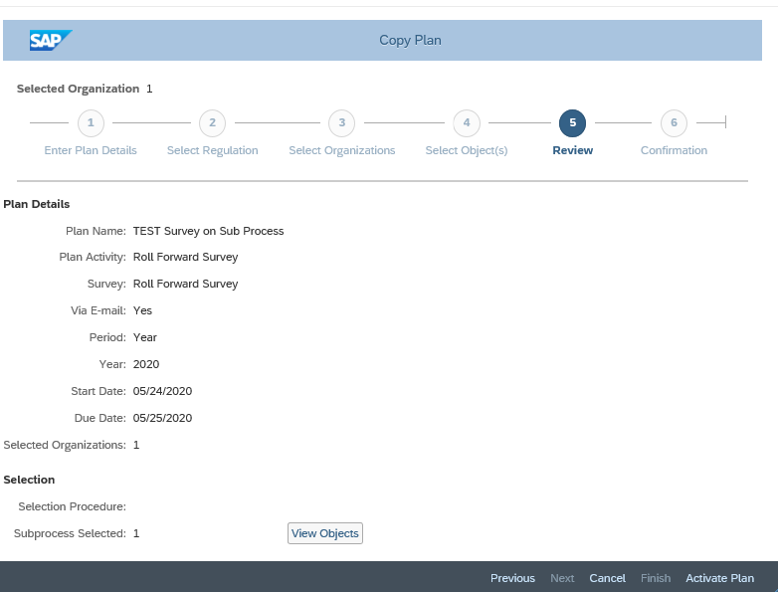Click the Via E-mail value 'Yes'
This screenshot has height=592, width=778.
pyautogui.click(x=142, y=310)
